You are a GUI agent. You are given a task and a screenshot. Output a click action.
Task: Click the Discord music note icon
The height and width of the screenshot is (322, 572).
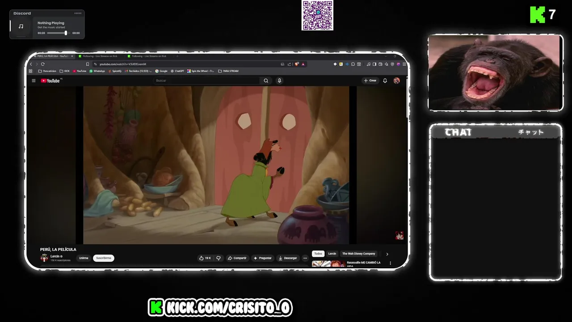point(21,26)
